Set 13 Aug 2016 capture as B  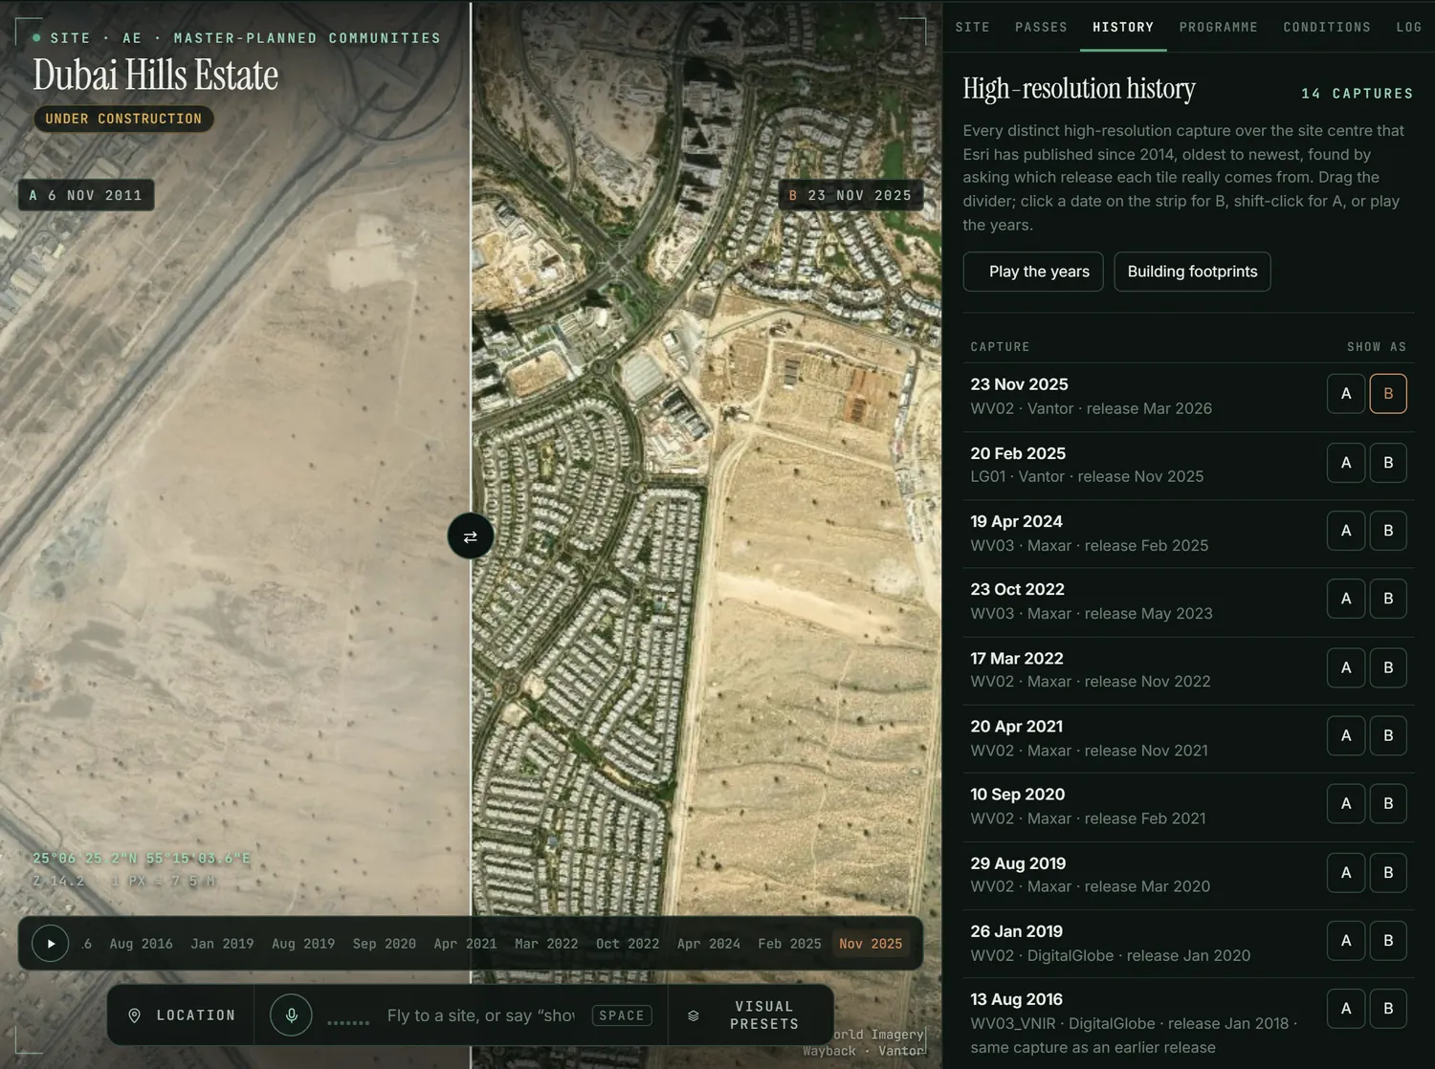pyautogui.click(x=1388, y=1009)
